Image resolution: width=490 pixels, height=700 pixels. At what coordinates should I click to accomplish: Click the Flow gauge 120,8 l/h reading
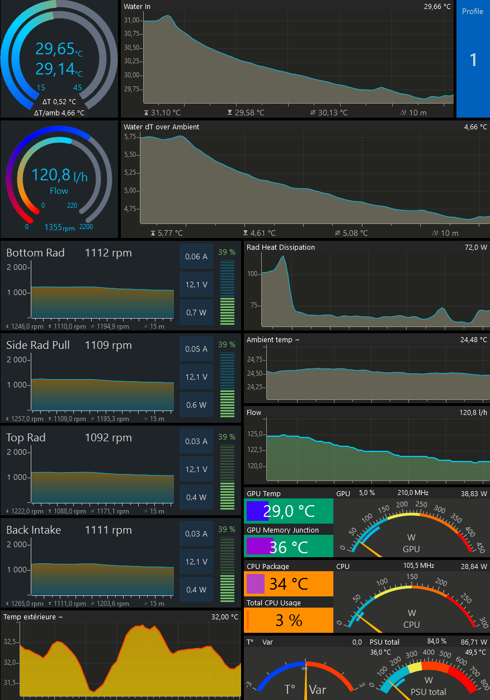(x=59, y=176)
